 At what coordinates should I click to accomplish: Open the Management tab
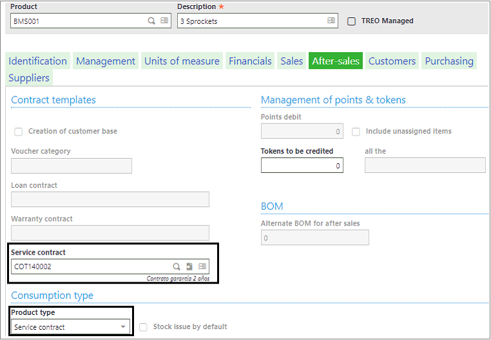point(106,61)
